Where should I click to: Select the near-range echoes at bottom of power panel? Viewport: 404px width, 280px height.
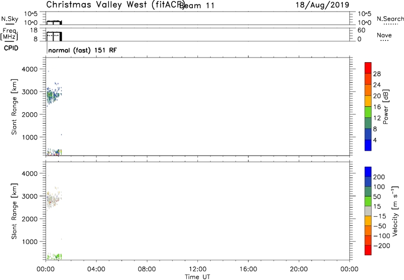point(55,152)
